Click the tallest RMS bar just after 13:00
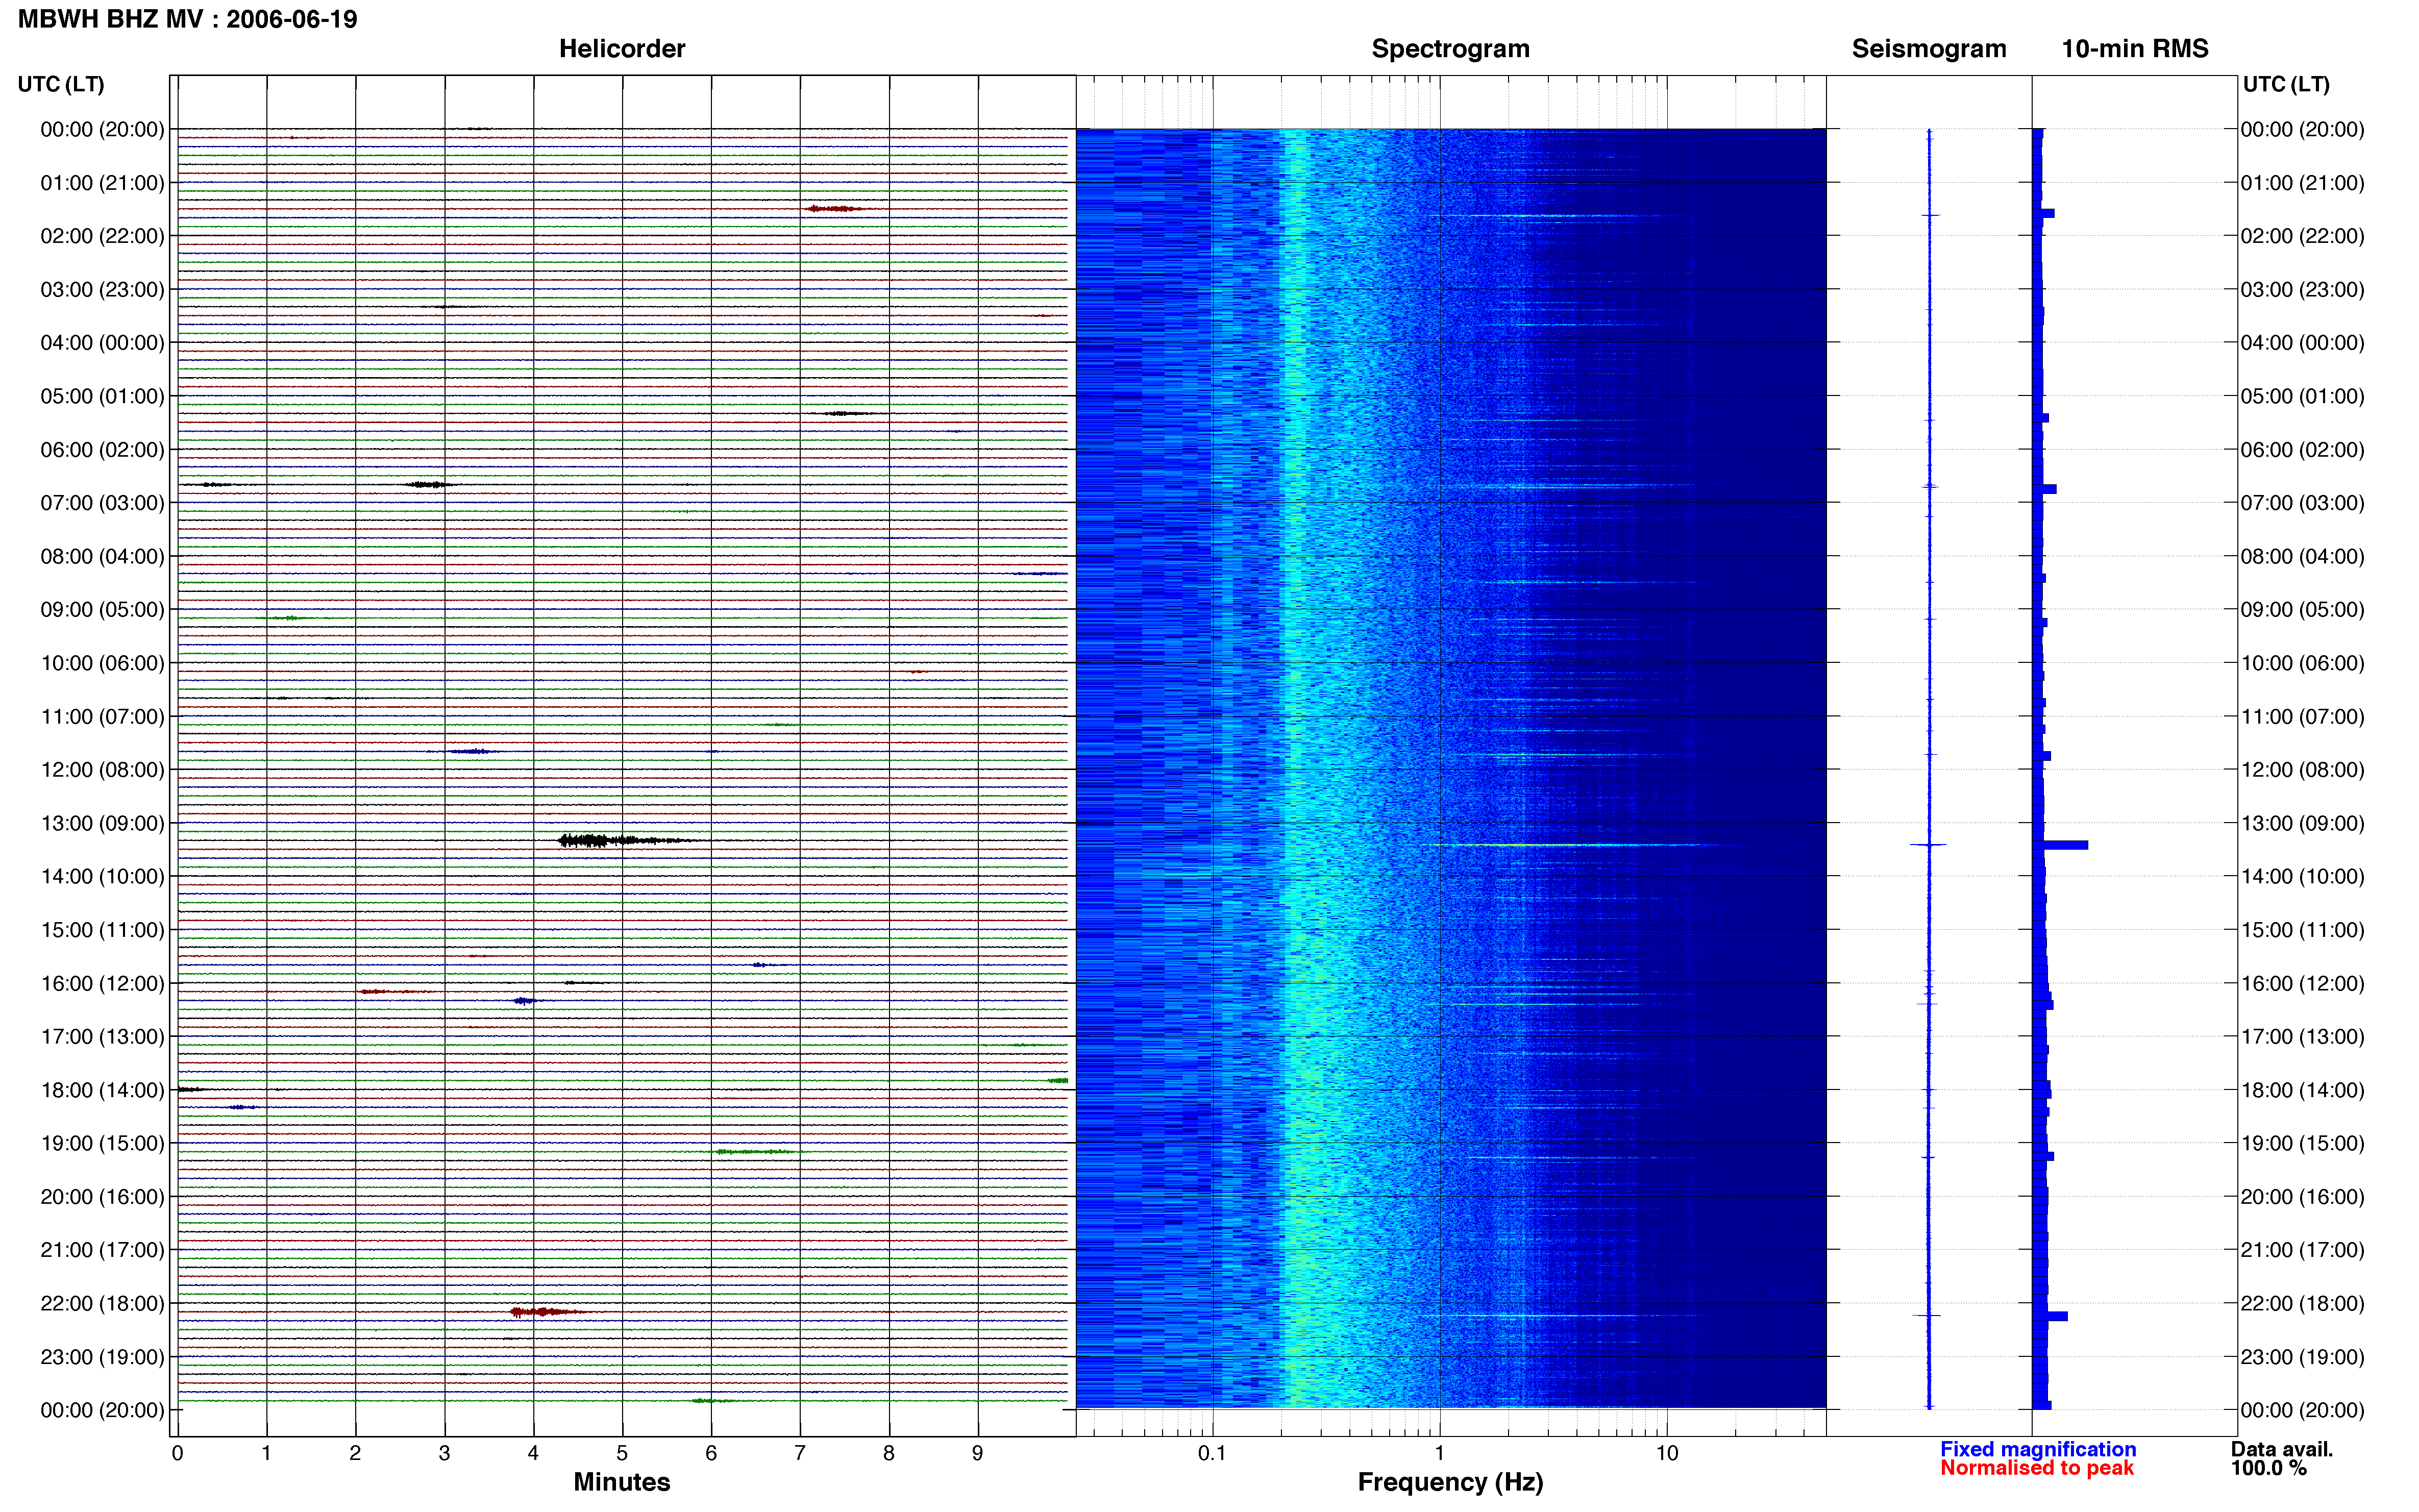The width and height of the screenshot is (2419, 1512). point(2061,845)
